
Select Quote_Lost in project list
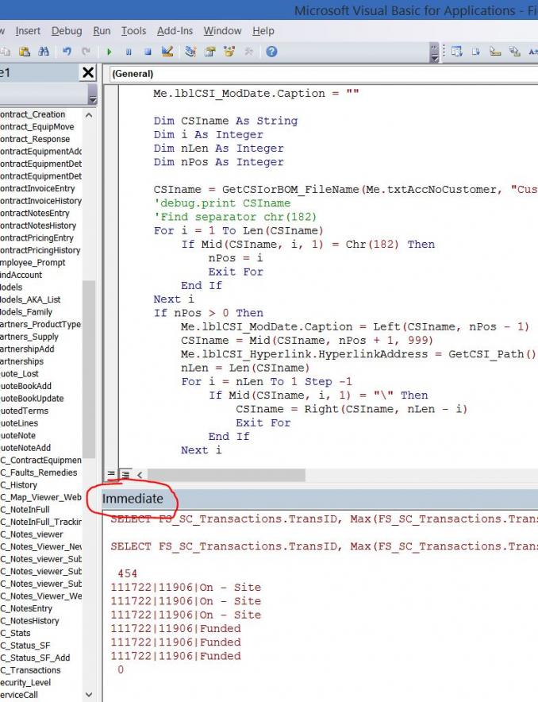tap(19, 373)
